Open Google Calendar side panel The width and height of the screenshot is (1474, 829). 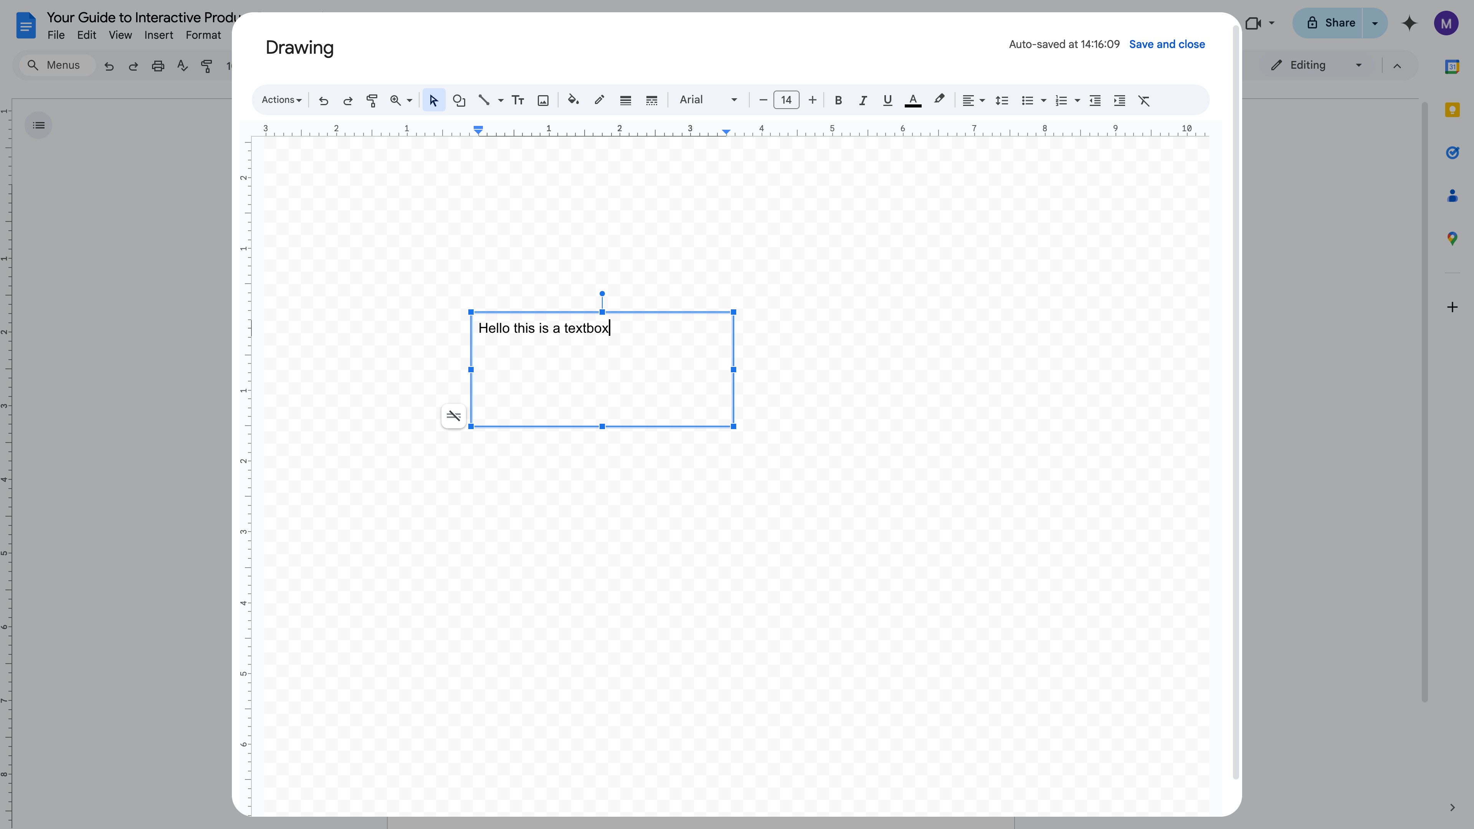(x=1452, y=67)
